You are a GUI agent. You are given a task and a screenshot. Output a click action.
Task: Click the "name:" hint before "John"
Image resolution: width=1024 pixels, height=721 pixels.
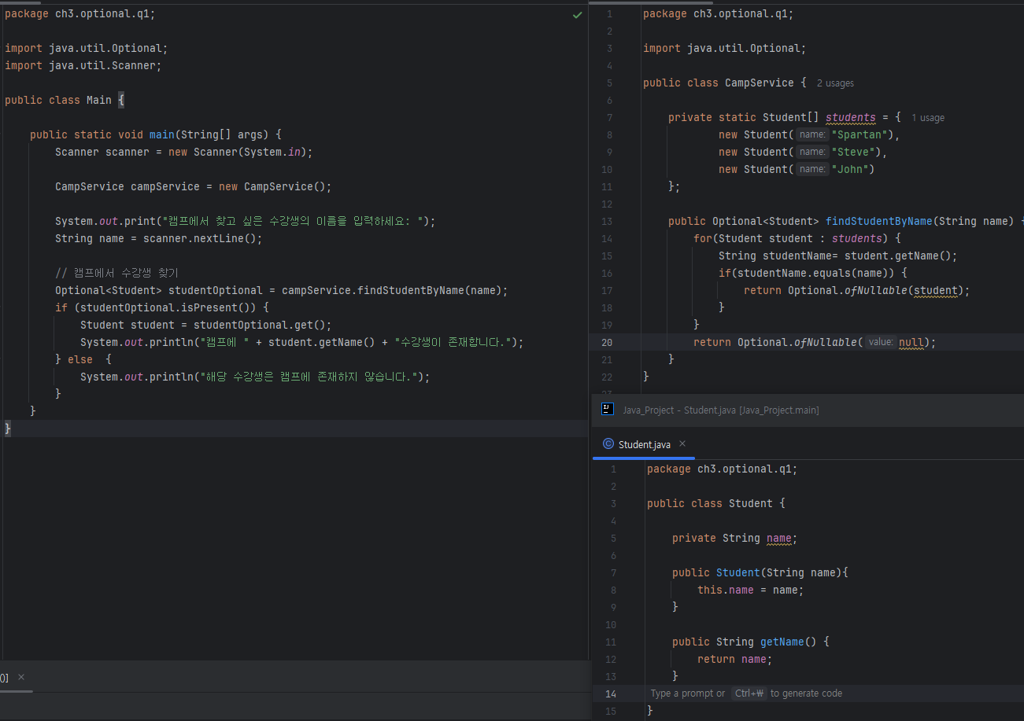[x=812, y=169]
